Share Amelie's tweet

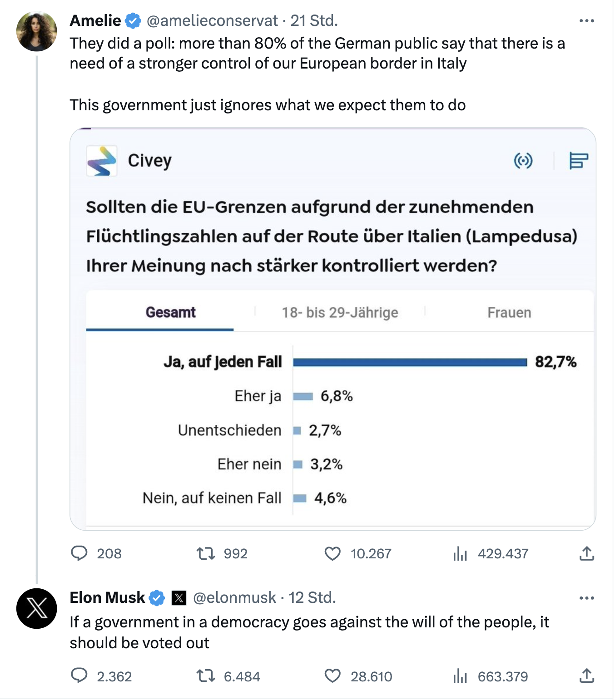tap(586, 553)
